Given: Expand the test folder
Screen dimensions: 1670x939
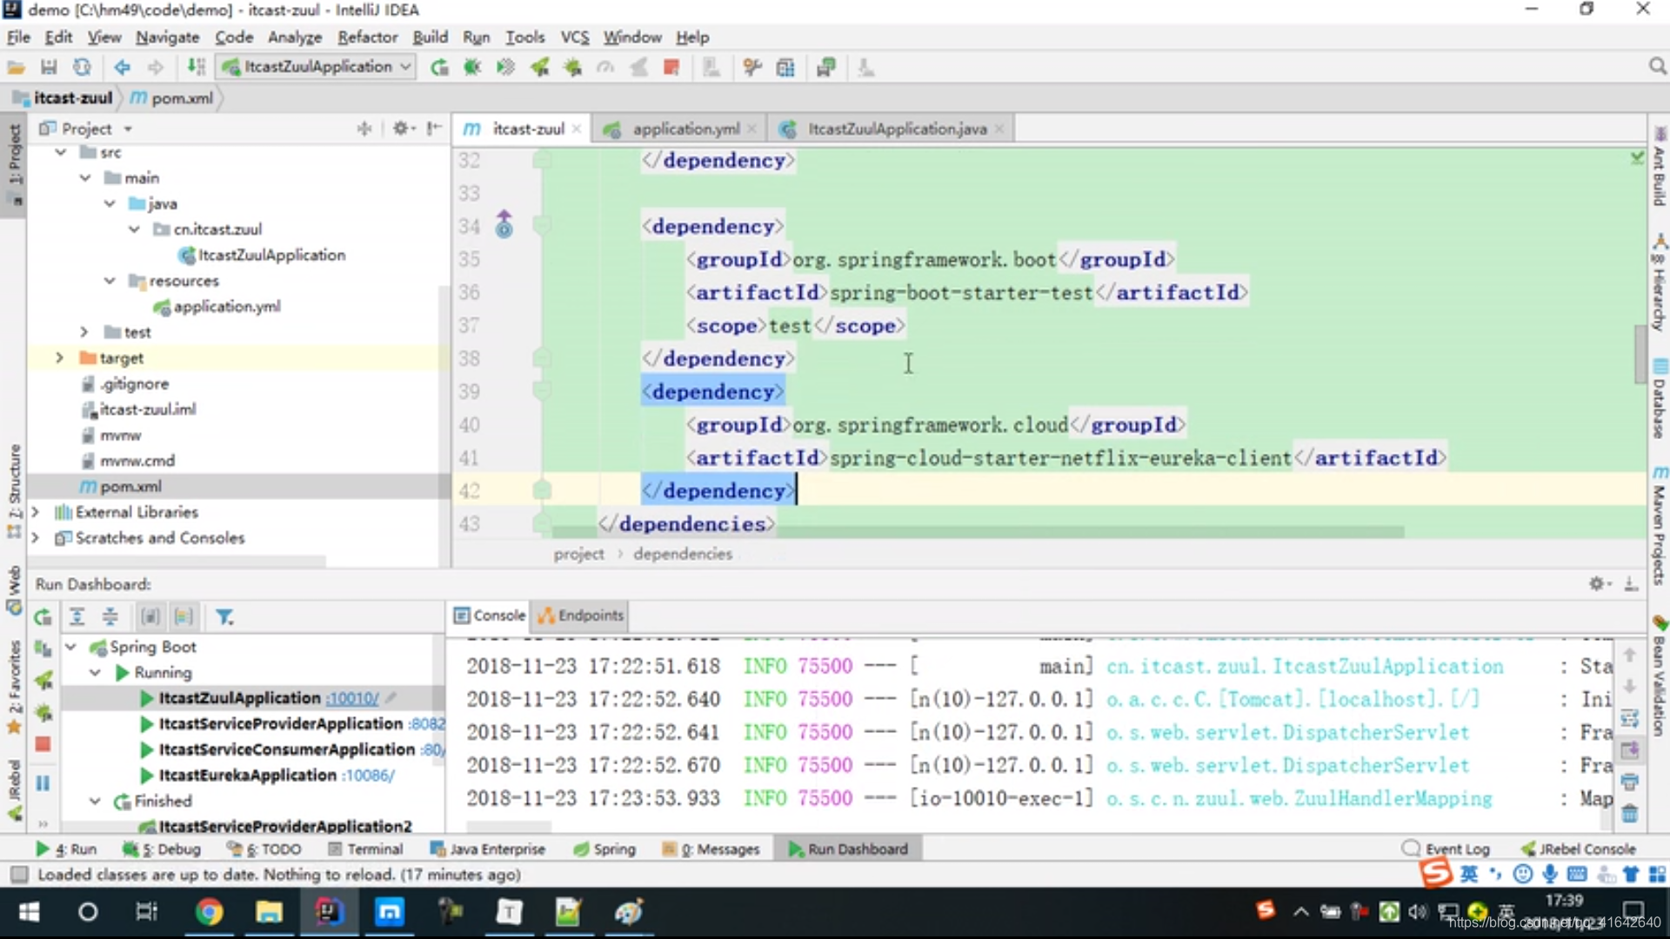Looking at the screenshot, I should pos(84,332).
